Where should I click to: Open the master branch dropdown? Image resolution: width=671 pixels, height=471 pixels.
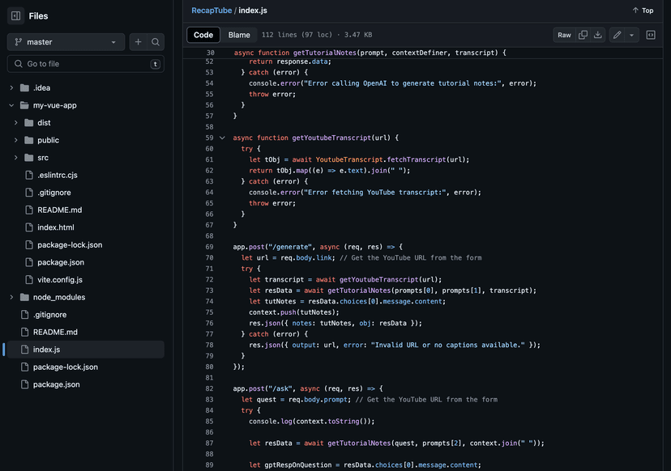pos(66,42)
